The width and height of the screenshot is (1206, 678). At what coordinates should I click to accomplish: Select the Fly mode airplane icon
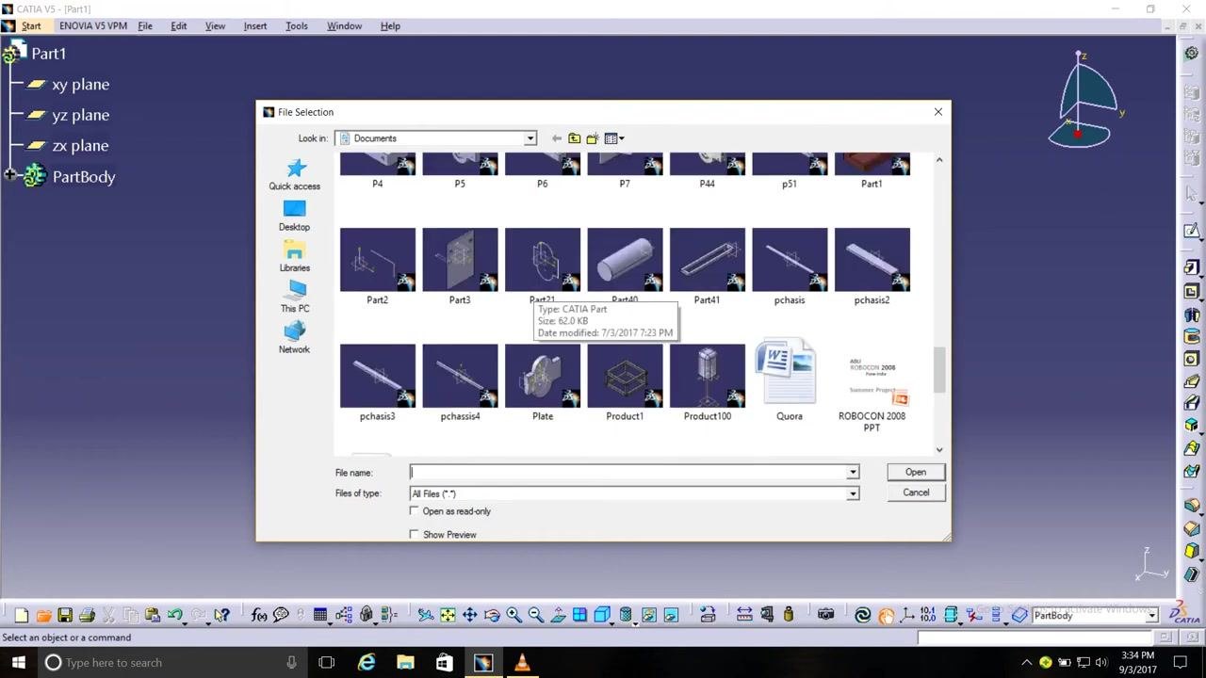point(426,615)
